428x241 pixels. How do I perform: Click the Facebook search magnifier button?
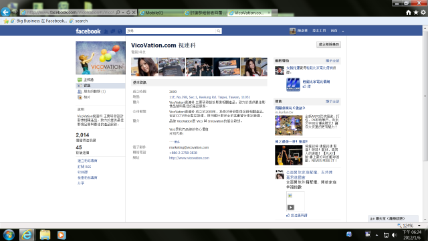(219, 31)
